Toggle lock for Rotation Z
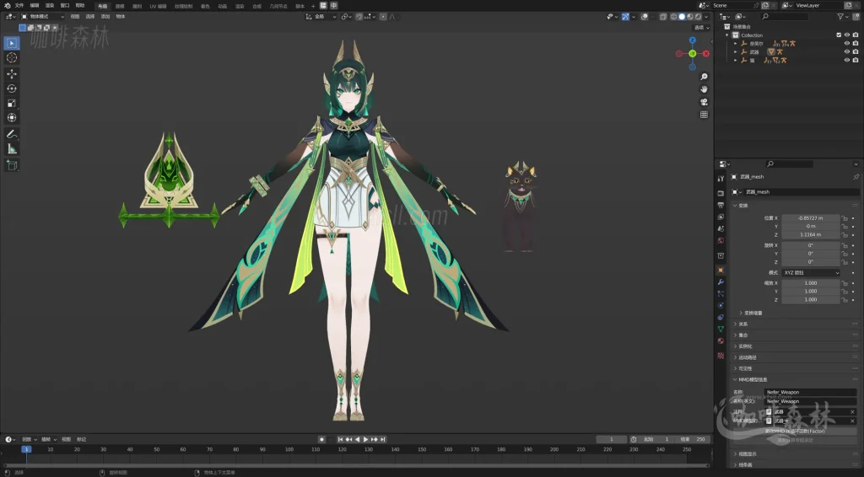The height and width of the screenshot is (477, 864). [844, 262]
